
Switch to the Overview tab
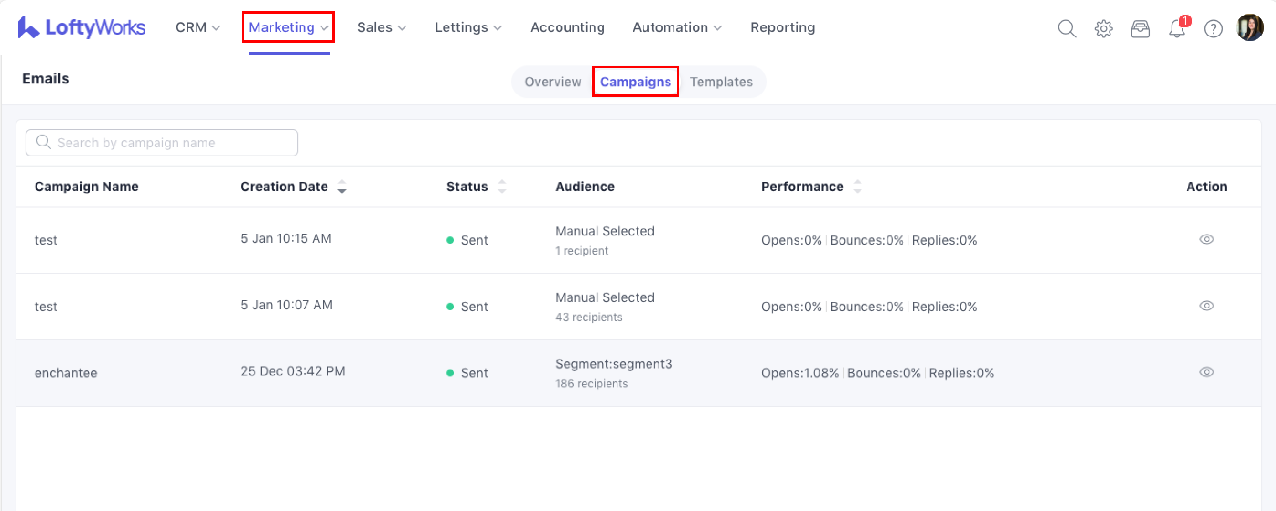[553, 82]
